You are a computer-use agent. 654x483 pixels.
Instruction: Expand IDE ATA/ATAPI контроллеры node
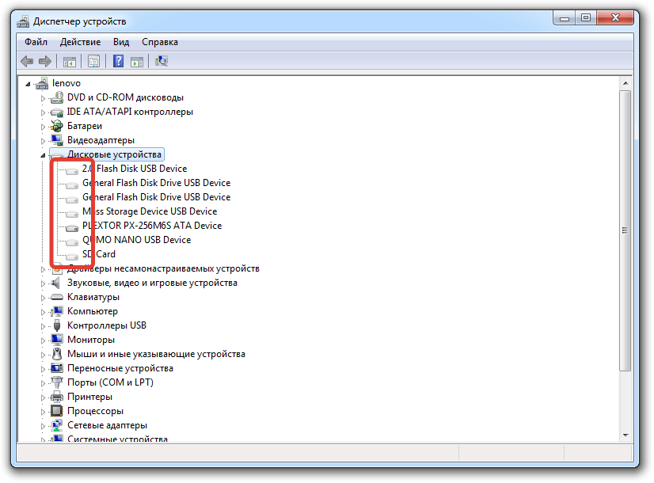coord(43,113)
